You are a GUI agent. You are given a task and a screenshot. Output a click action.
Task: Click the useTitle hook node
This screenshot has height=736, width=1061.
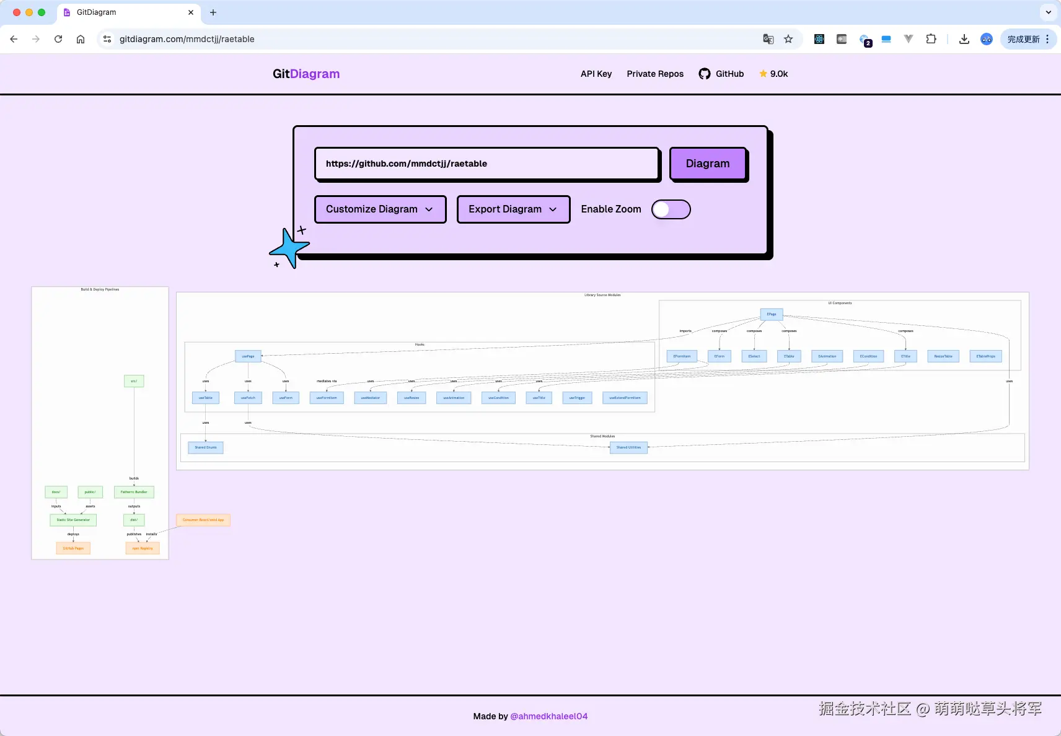point(539,398)
